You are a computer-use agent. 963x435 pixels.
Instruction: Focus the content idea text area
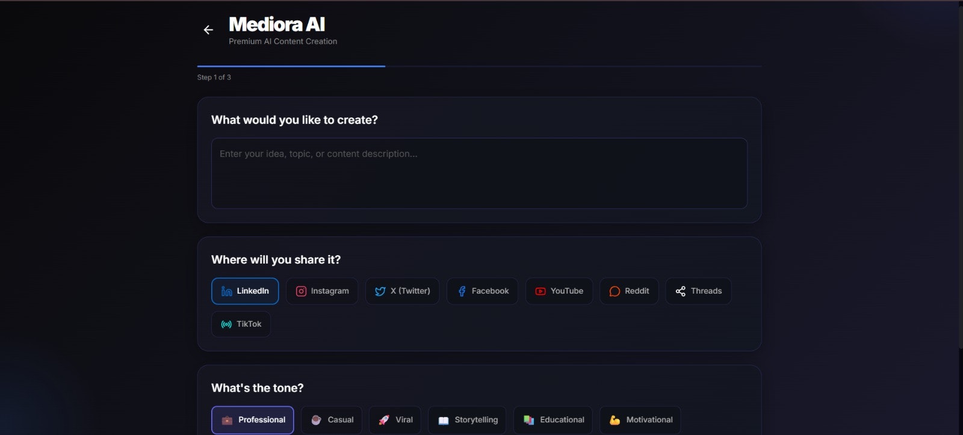pos(479,173)
